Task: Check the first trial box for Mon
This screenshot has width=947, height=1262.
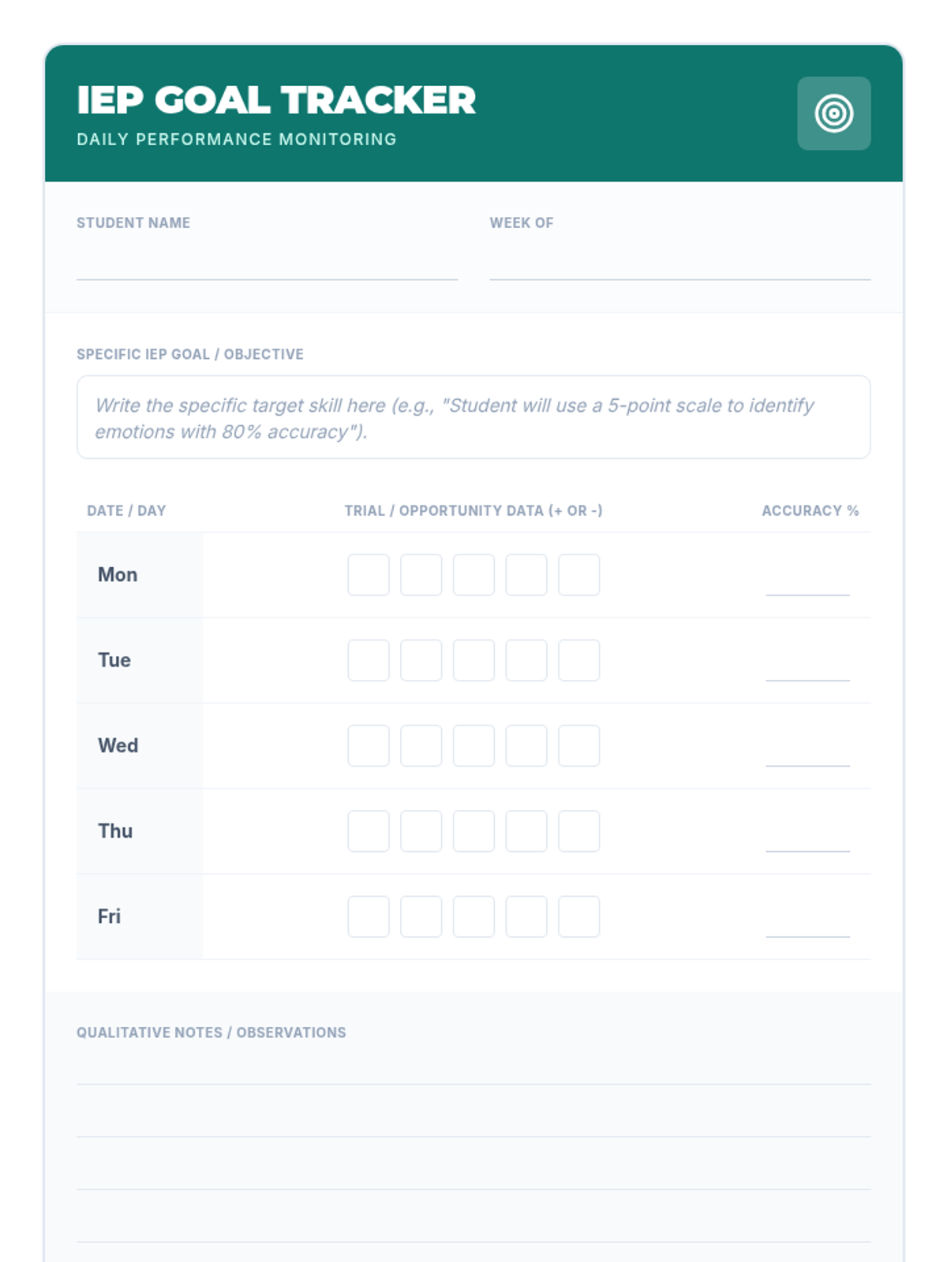Action: click(x=369, y=575)
